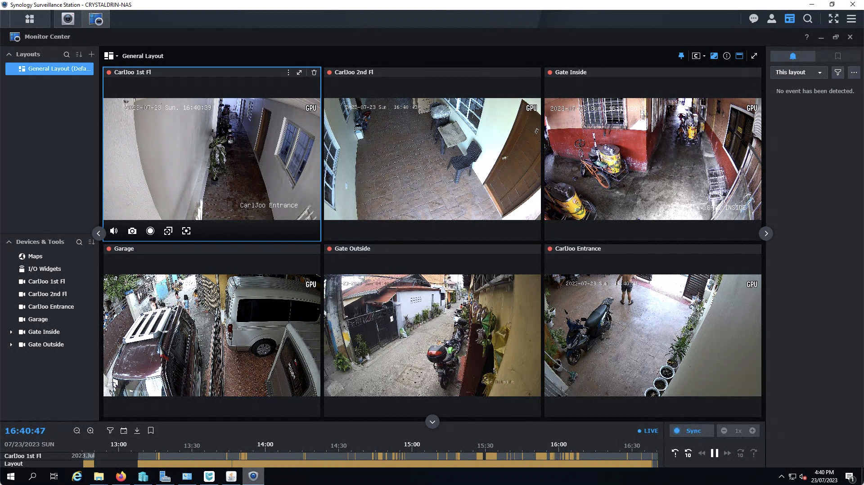
Task: Mute audio on CarlJoo 1st Fl feed
Action: tap(114, 231)
